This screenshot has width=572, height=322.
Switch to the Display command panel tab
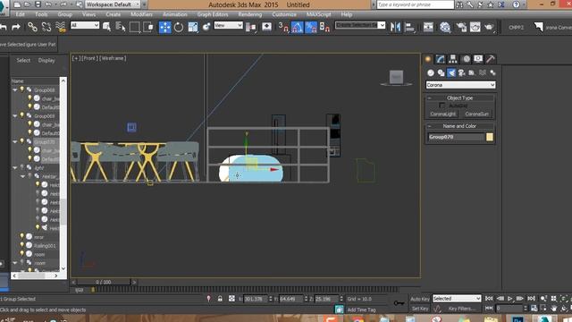click(x=478, y=59)
